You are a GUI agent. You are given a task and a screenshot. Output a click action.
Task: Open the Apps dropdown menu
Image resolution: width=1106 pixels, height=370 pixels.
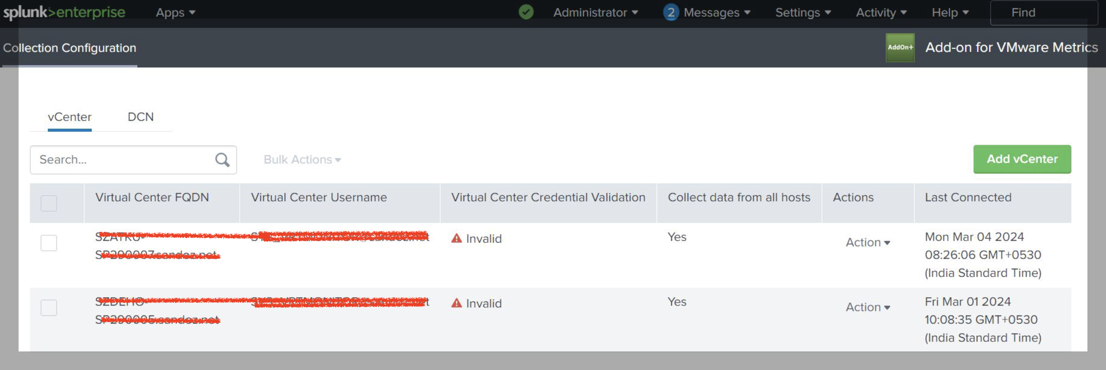[175, 13]
